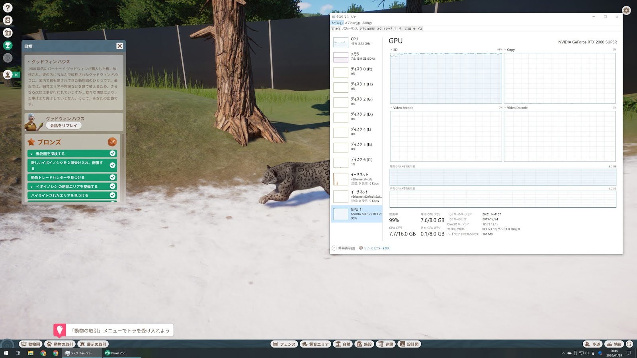Click the fullscreen frame icon beside 地形
This screenshot has width=637, height=358.
629,344
